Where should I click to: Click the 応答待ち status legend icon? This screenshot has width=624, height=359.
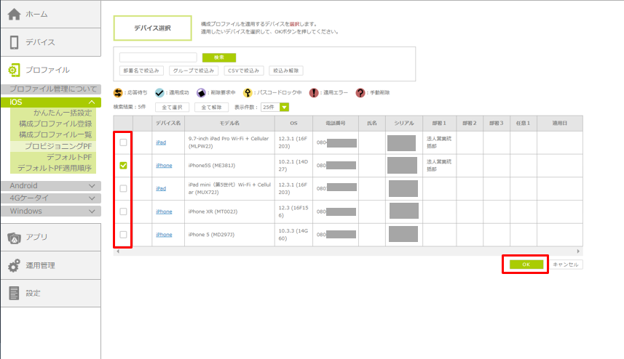click(119, 92)
